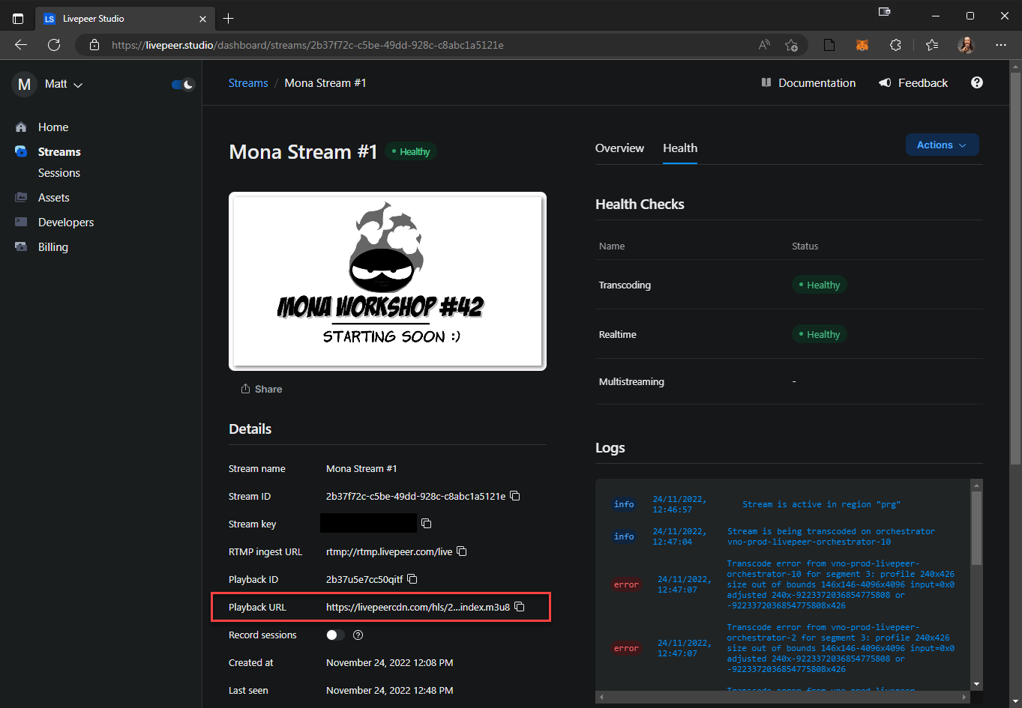Screen dimensions: 1022x708
Task: Close the Livepeer Studio tab
Action: click(202, 19)
